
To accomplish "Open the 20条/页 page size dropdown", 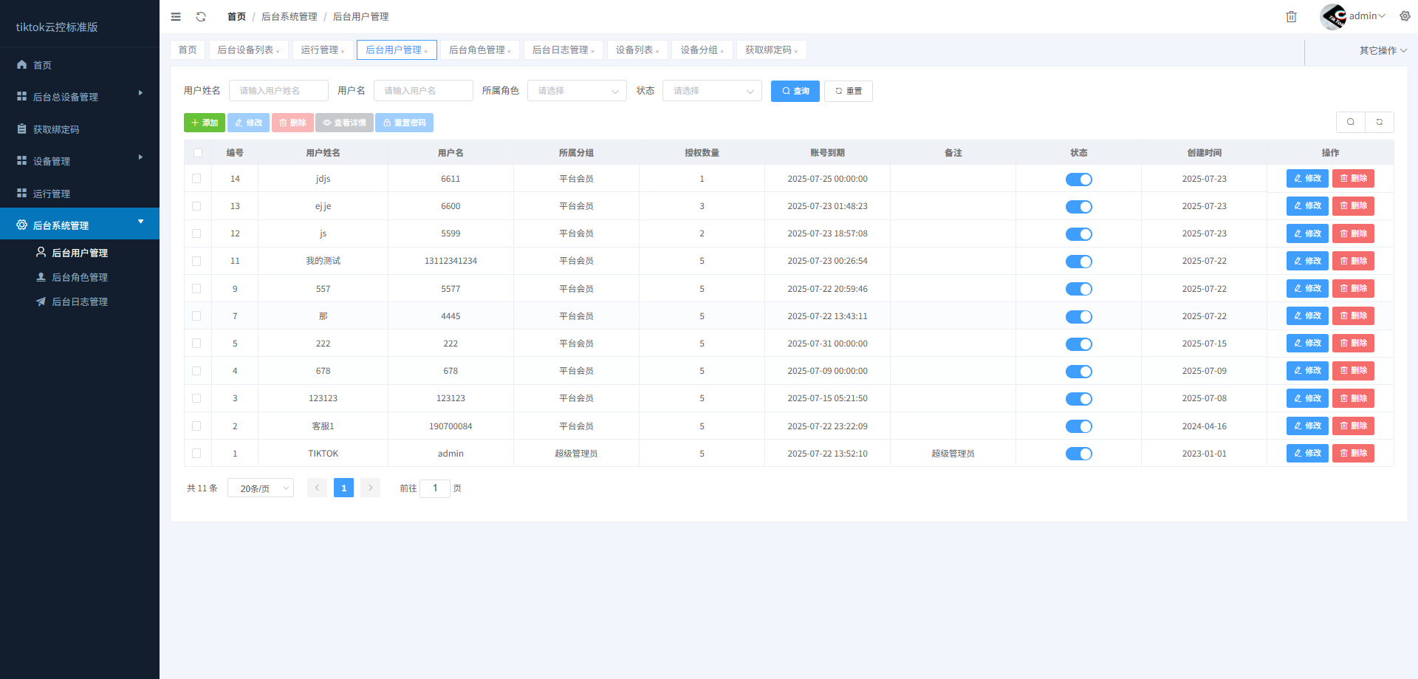I will (x=261, y=488).
